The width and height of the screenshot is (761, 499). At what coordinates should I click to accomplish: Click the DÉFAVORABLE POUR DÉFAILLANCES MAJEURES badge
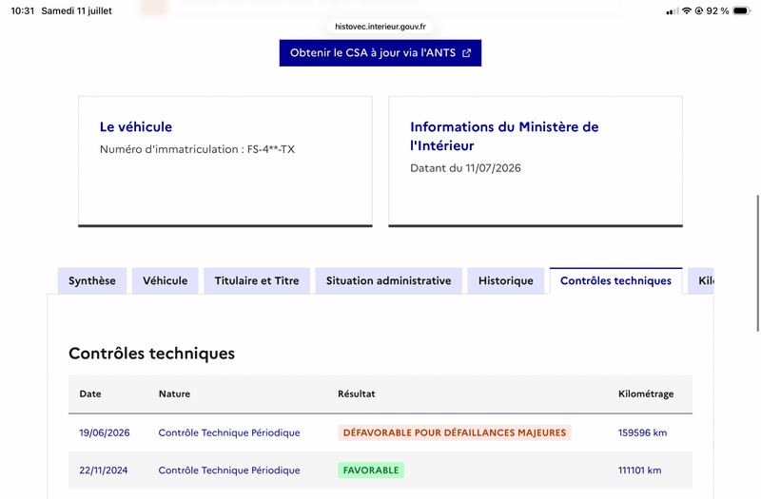pos(455,432)
